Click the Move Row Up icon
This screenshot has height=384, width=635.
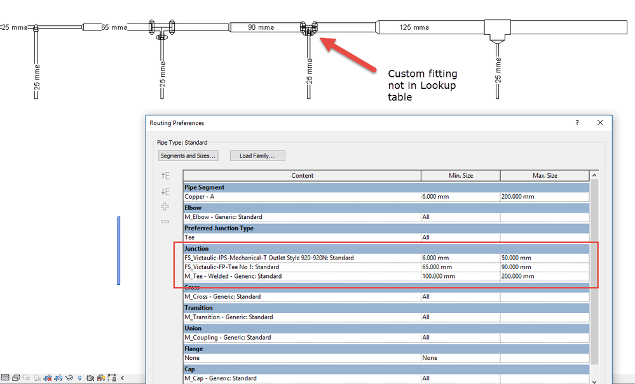165,176
